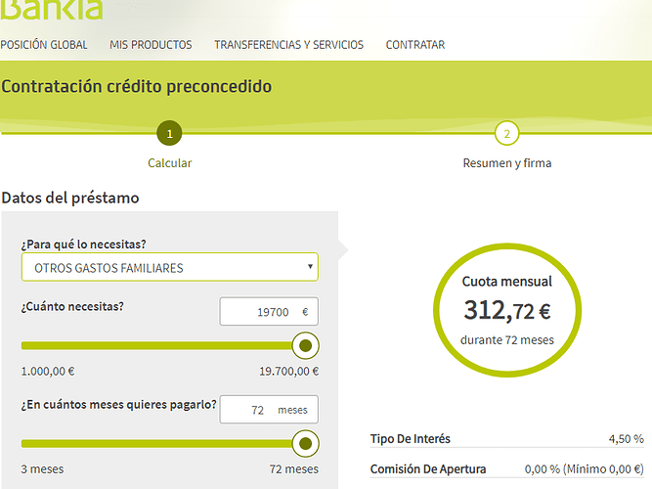The image size is (652, 489).
Task: Open the Mis Productos menu
Action: 151,45
